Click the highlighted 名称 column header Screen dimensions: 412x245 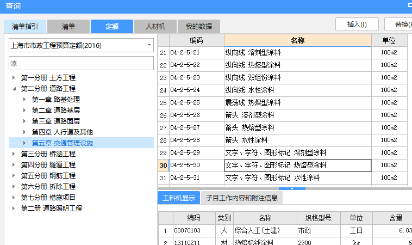click(298, 40)
